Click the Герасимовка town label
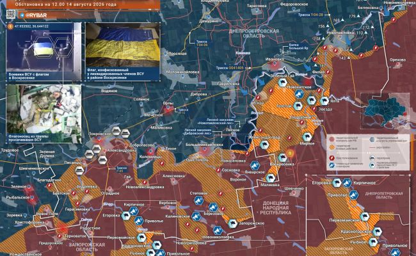Viewport: 416px width, 256px height. (77, 209)
